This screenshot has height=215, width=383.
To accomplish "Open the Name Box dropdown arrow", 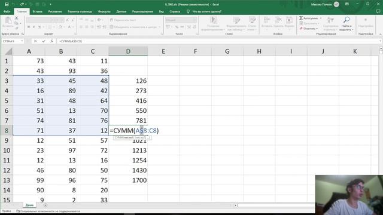I will tap(22, 41).
